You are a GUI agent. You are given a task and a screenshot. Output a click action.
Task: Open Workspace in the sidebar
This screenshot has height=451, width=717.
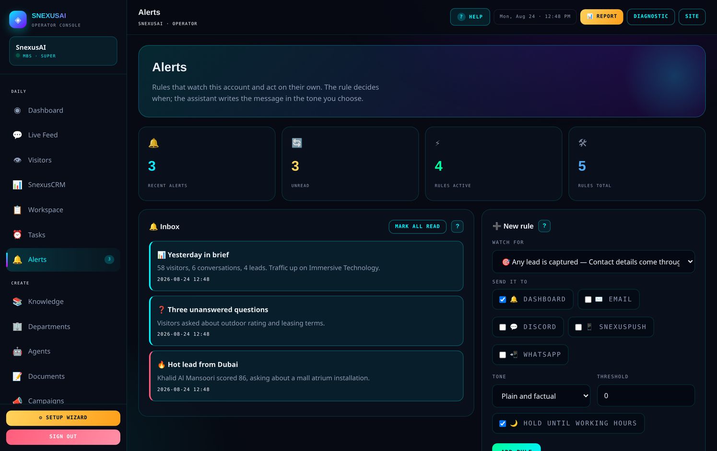pyautogui.click(x=63, y=210)
